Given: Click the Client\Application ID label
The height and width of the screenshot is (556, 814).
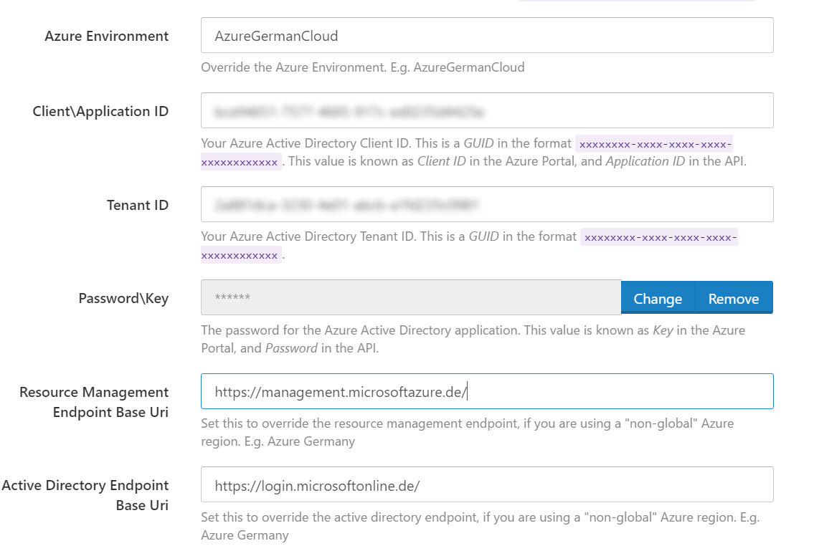Looking at the screenshot, I should [100, 111].
